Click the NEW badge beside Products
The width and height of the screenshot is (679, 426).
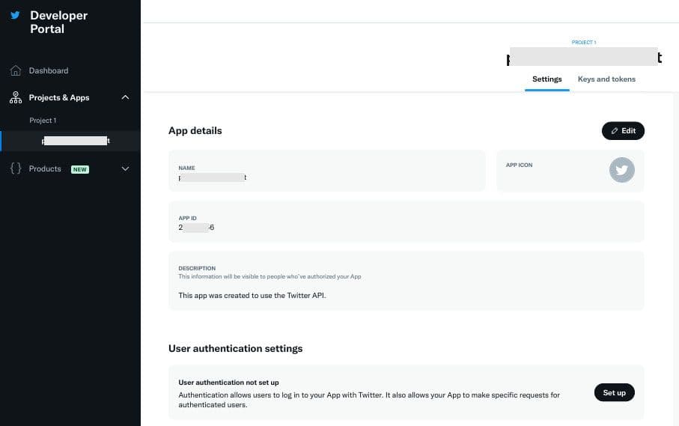80,169
